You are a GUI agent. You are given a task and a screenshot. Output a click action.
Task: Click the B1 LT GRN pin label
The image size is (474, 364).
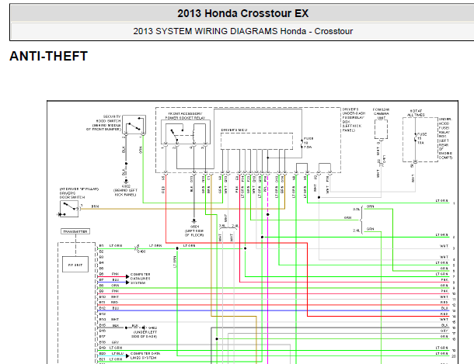click(111, 246)
